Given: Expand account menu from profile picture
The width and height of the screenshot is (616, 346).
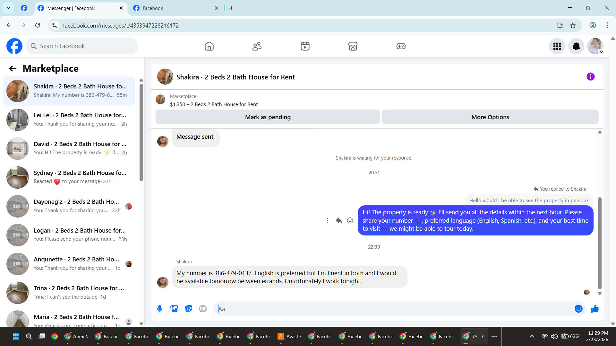Looking at the screenshot, I should (x=595, y=46).
